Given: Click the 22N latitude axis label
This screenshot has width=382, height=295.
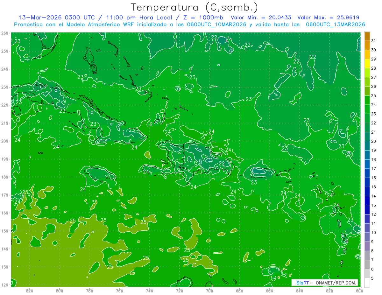Looking at the screenshot, I should click(4, 105).
